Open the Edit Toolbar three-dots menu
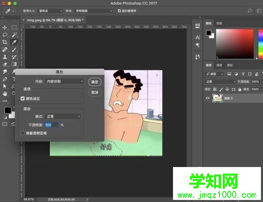Viewport: 263px width, 202px height. 5,101
